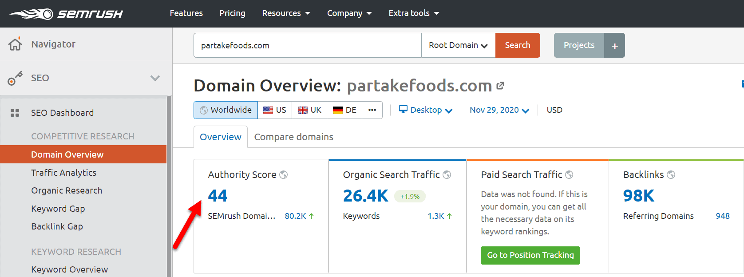The image size is (744, 277).
Task: Click the domain search input field
Action: tap(308, 45)
